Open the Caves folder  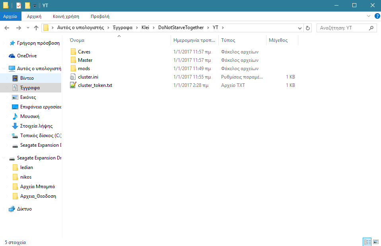[84, 52]
